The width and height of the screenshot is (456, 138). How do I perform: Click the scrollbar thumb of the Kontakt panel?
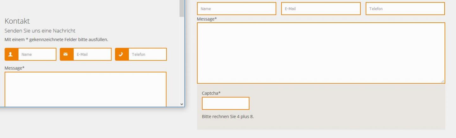tap(181, 8)
